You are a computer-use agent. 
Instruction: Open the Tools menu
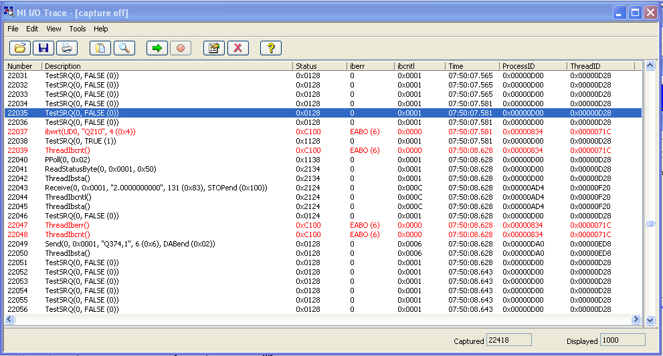(x=78, y=29)
